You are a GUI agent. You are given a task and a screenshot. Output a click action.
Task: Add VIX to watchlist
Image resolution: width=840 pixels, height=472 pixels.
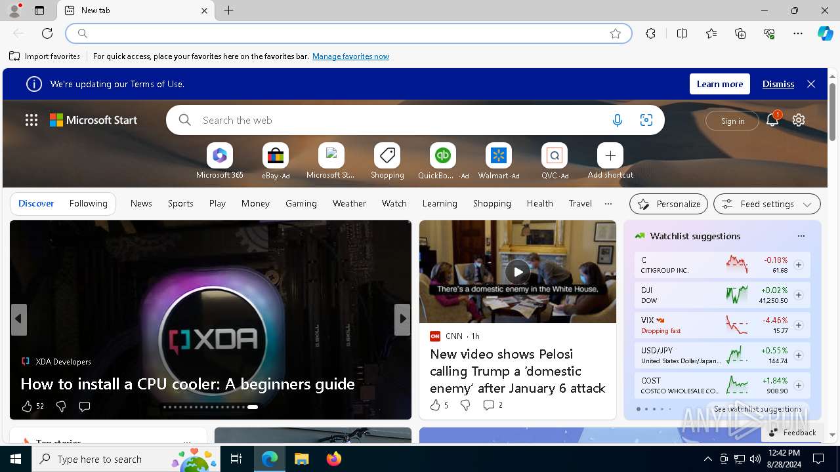799,325
